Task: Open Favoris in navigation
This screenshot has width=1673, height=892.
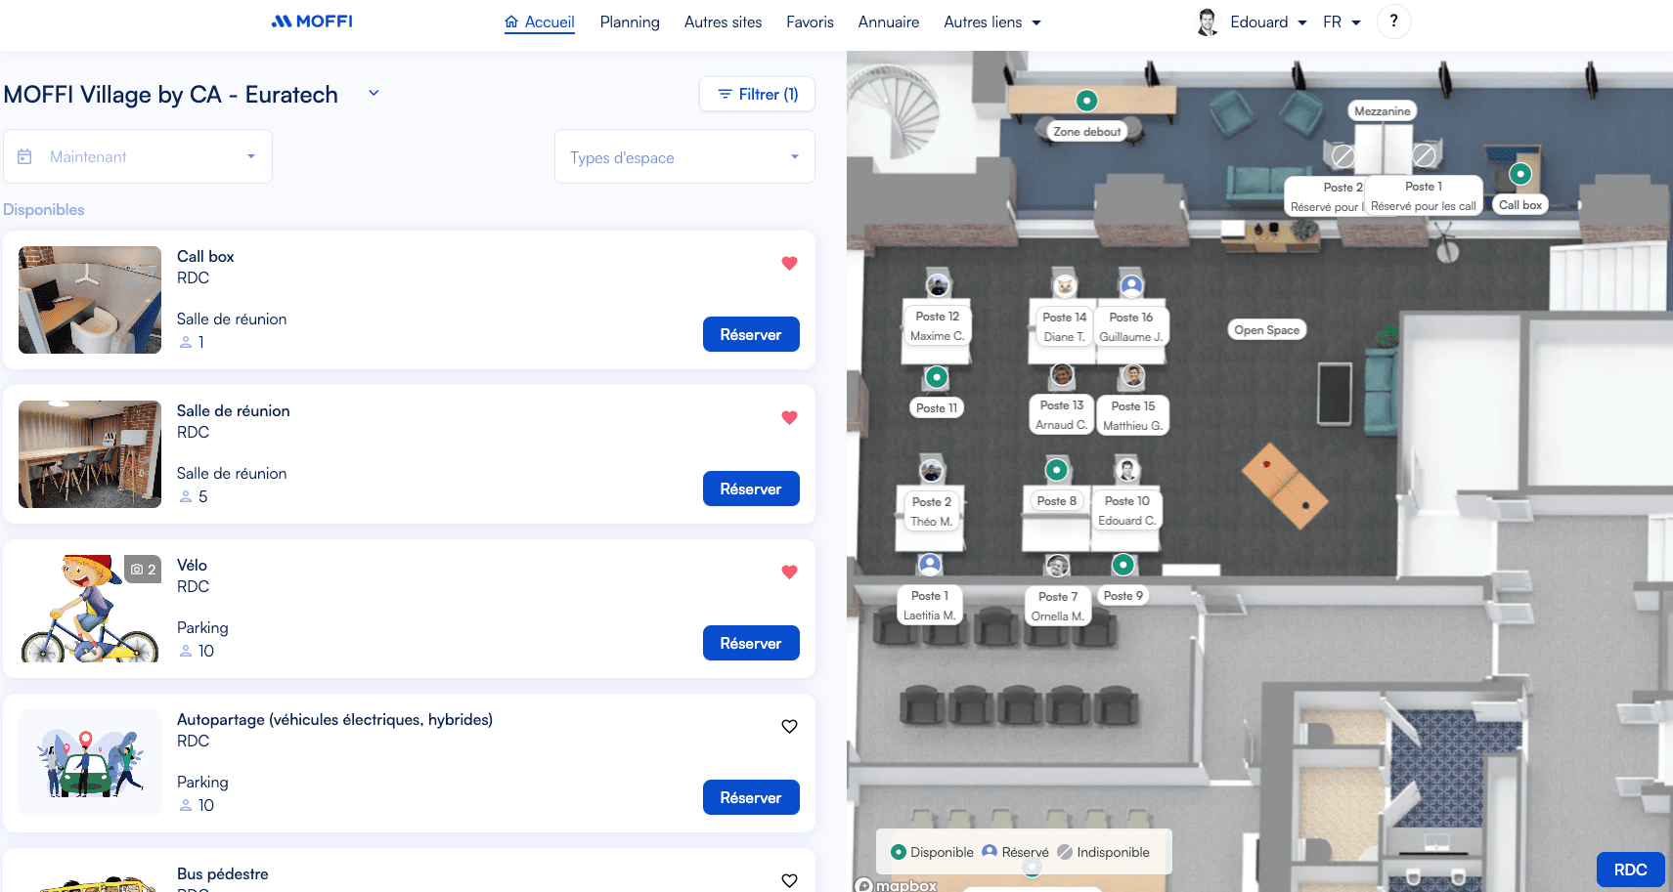Action: 810,21
